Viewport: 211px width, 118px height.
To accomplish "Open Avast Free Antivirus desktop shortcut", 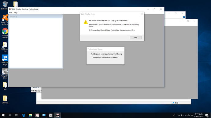I will [5, 20].
